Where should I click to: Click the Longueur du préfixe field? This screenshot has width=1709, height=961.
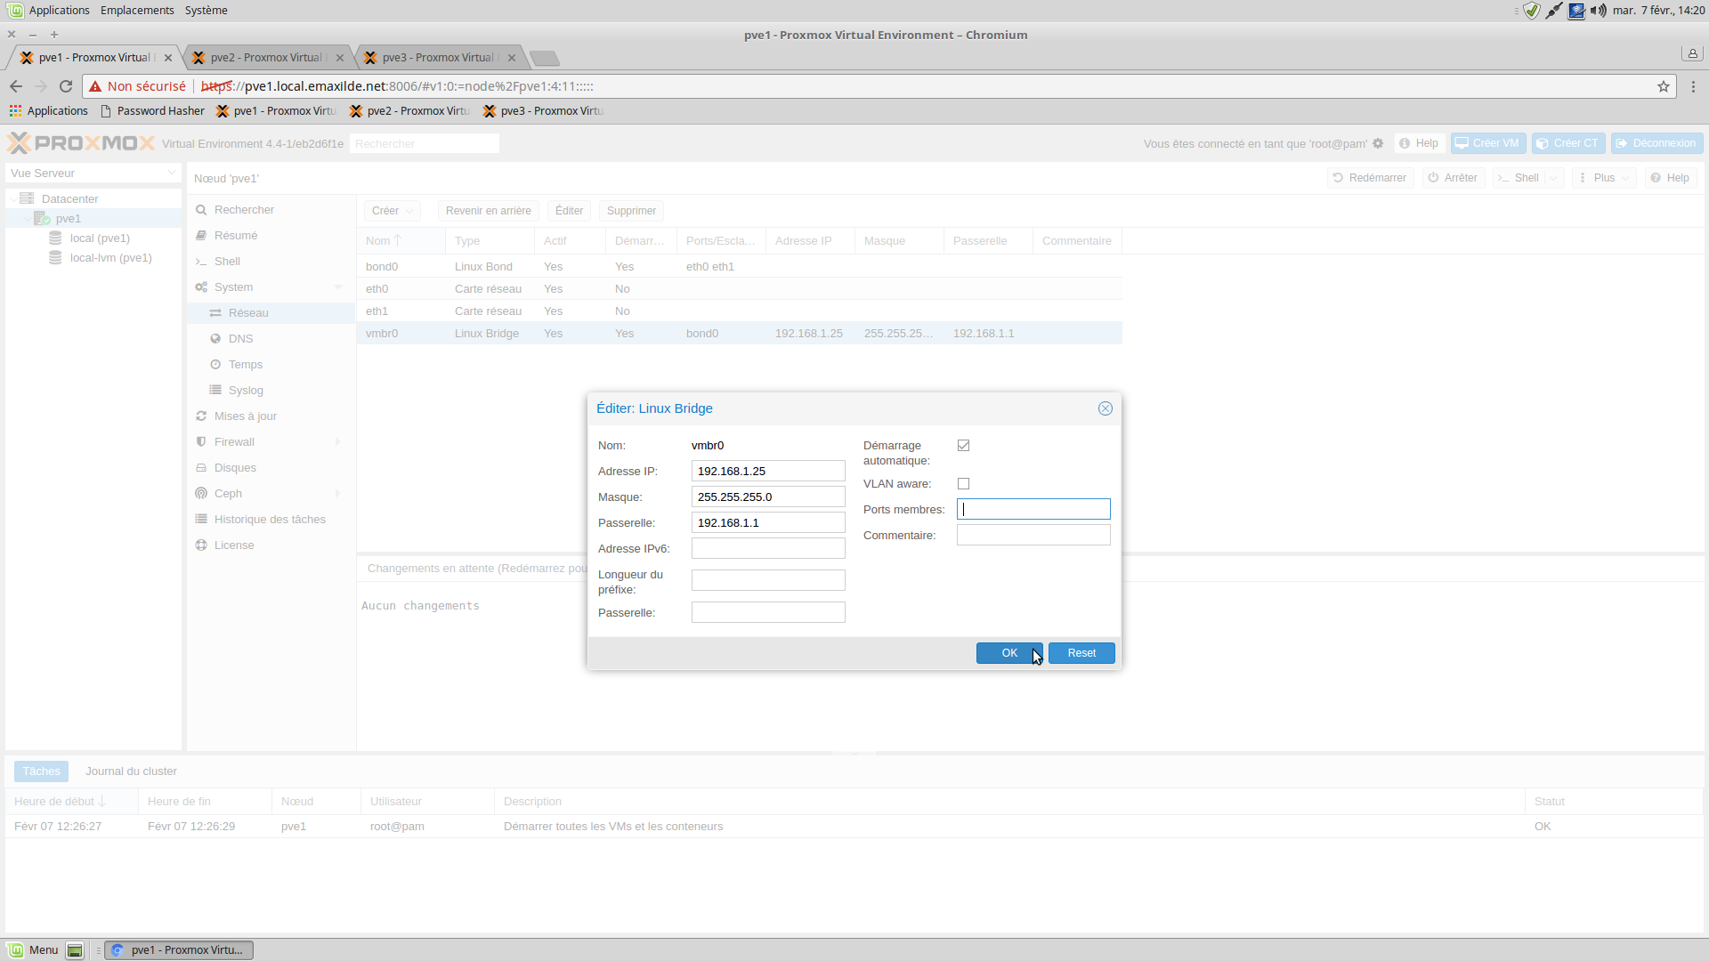[768, 580]
